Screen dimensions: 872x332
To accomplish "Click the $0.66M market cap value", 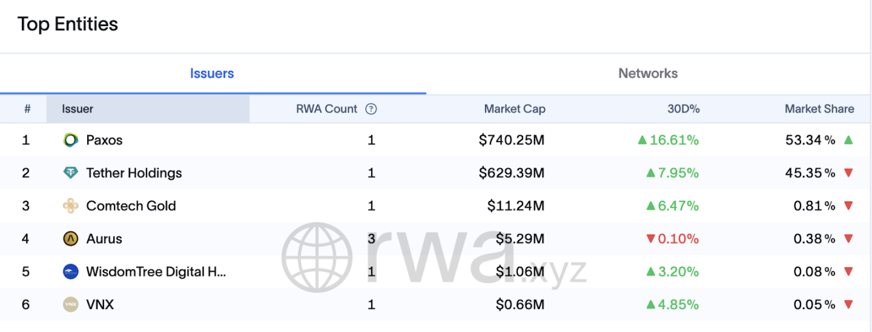I will (x=520, y=304).
